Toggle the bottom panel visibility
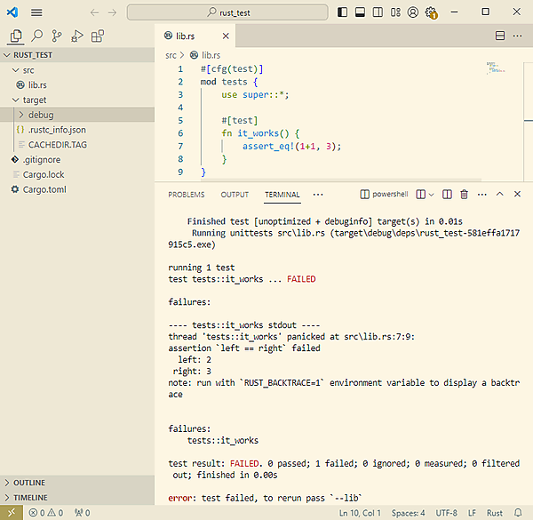 [361, 12]
